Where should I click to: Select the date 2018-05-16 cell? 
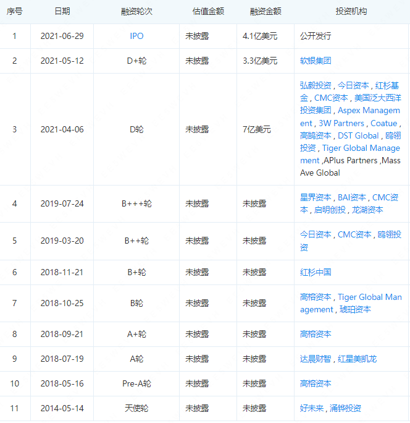pyautogui.click(x=62, y=383)
